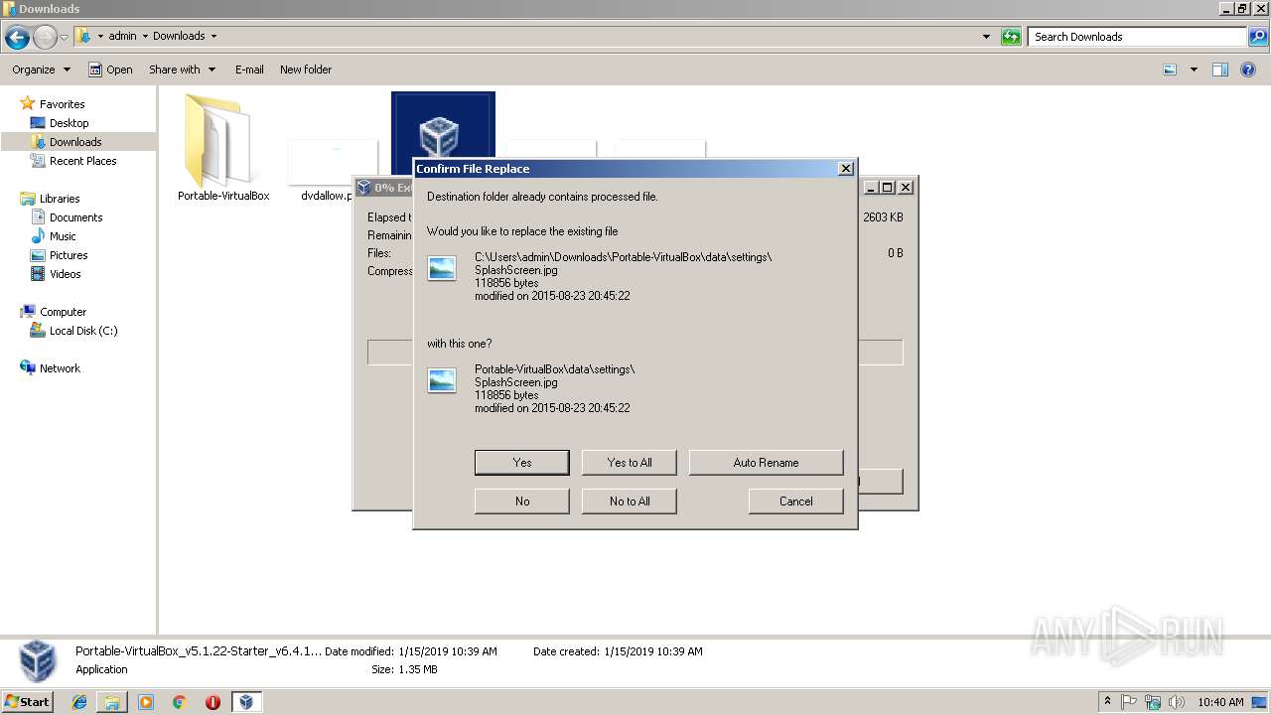The image size is (1271, 715).
Task: Select Libraries in navigation pane
Action: point(60,199)
